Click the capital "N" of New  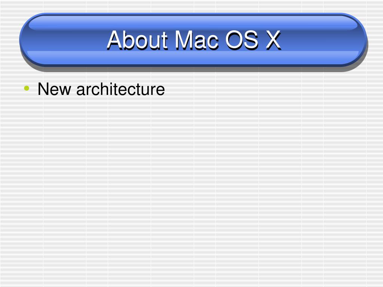43,89
